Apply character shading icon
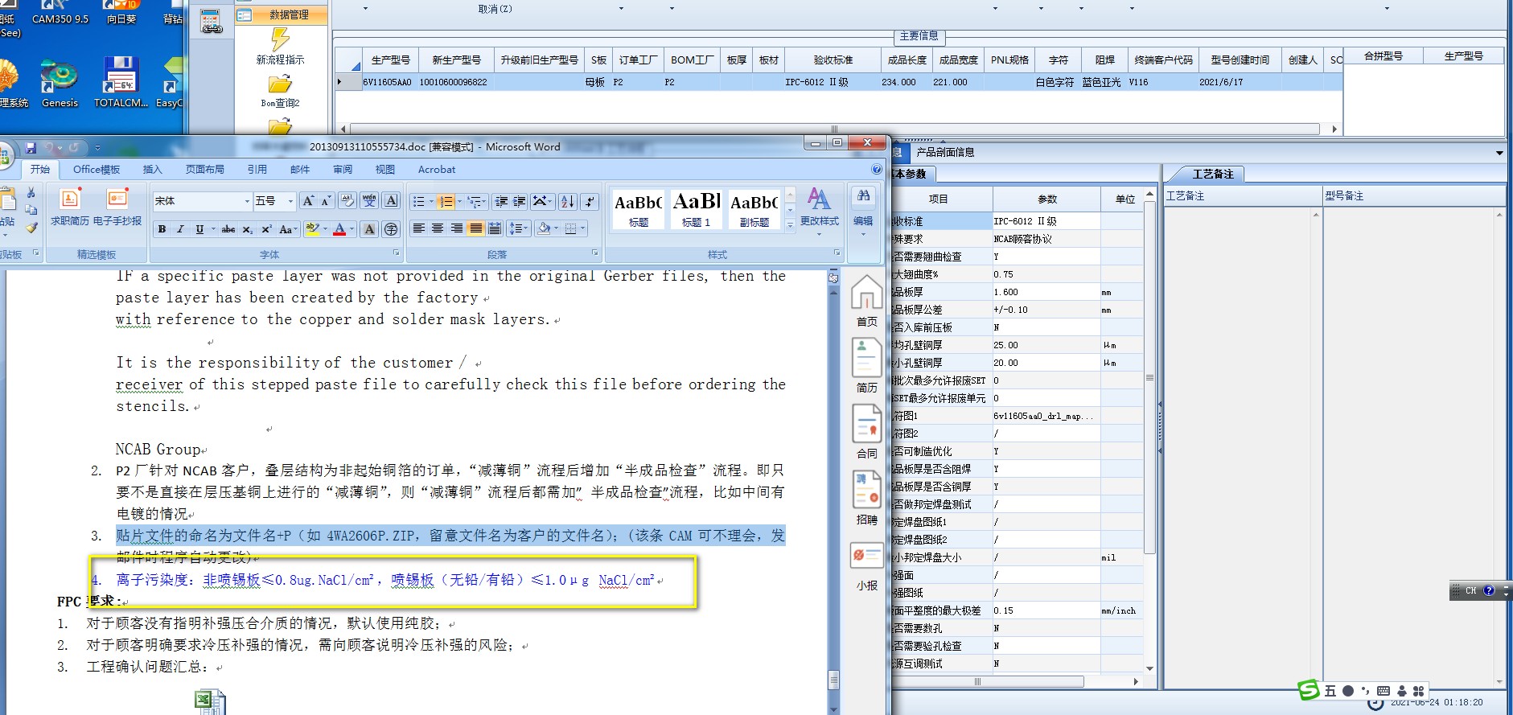1513x715 pixels. pyautogui.click(x=369, y=229)
